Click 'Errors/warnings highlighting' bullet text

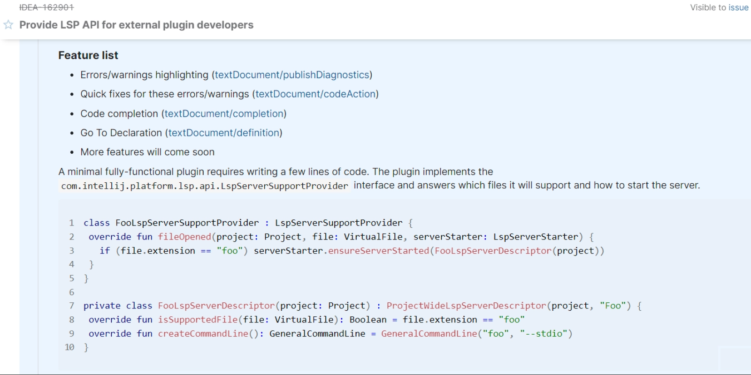pyautogui.click(x=144, y=75)
